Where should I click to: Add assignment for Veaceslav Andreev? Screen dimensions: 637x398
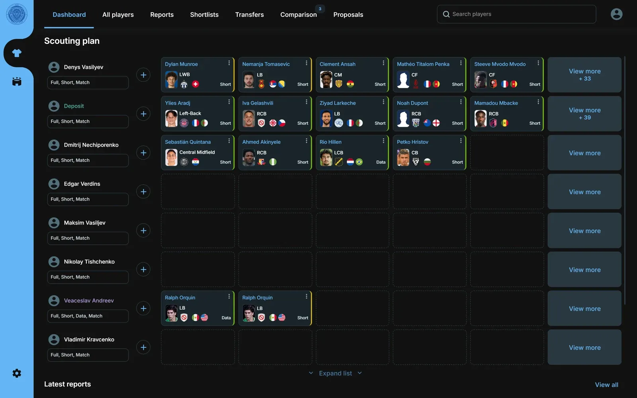pyautogui.click(x=143, y=308)
